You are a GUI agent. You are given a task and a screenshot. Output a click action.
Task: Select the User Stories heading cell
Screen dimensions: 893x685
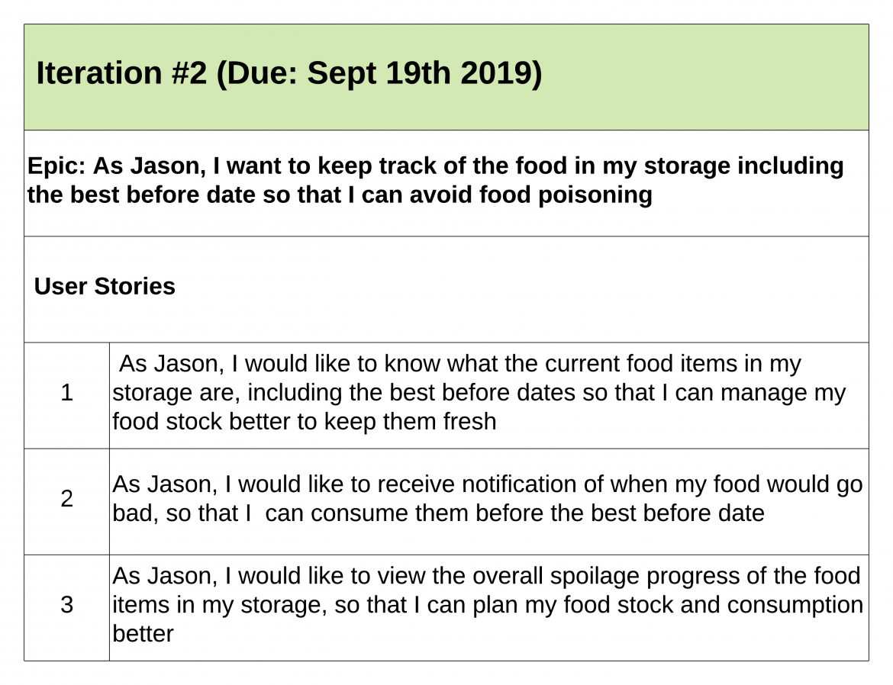446,289
